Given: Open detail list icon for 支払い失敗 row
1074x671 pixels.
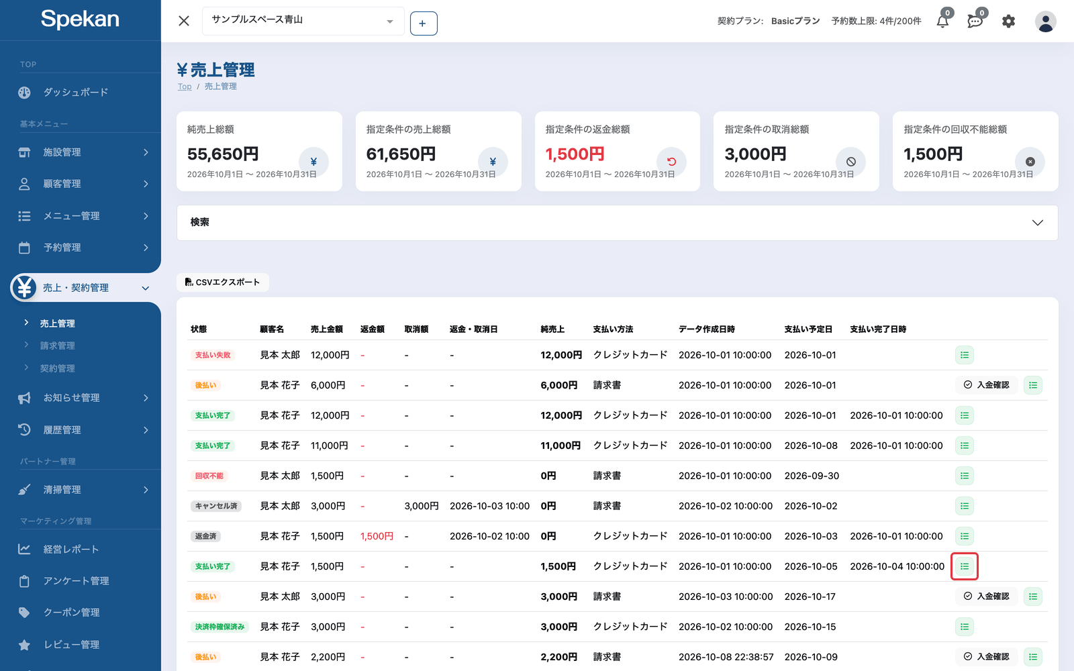Looking at the screenshot, I should [965, 355].
